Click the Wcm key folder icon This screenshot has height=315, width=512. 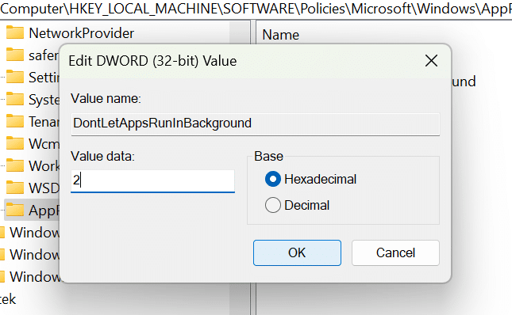tap(15, 143)
